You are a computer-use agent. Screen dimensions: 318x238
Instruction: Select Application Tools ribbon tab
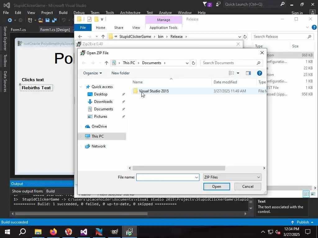coord(163,28)
